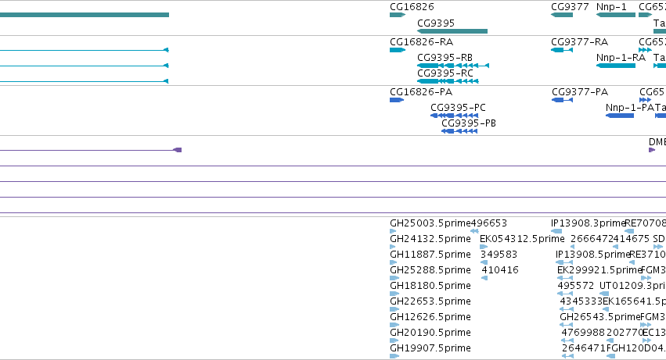Open the CG9377 gene label
666x360 pixels.
pyautogui.click(x=570, y=7)
